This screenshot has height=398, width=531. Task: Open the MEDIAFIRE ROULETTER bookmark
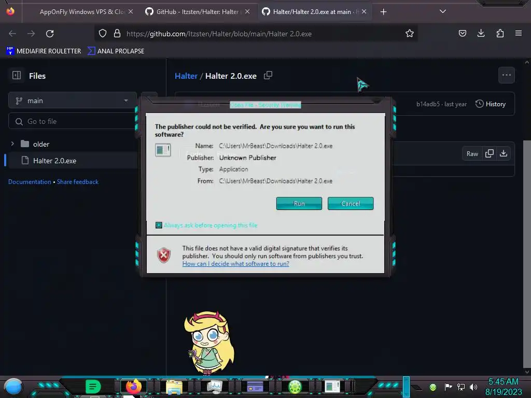(x=44, y=51)
